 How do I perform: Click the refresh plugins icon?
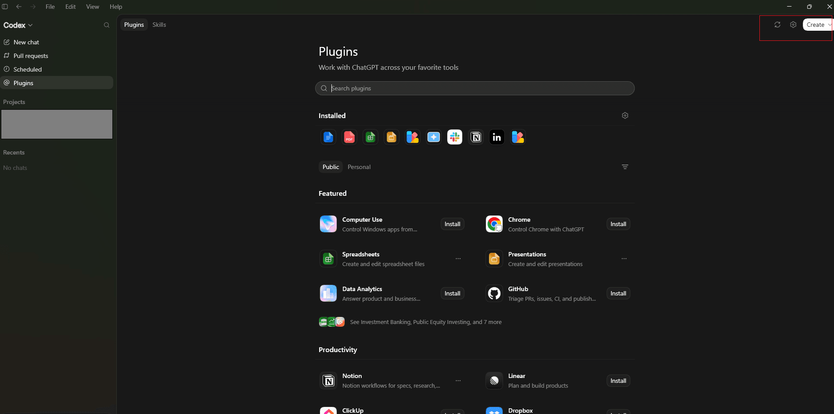[777, 25]
